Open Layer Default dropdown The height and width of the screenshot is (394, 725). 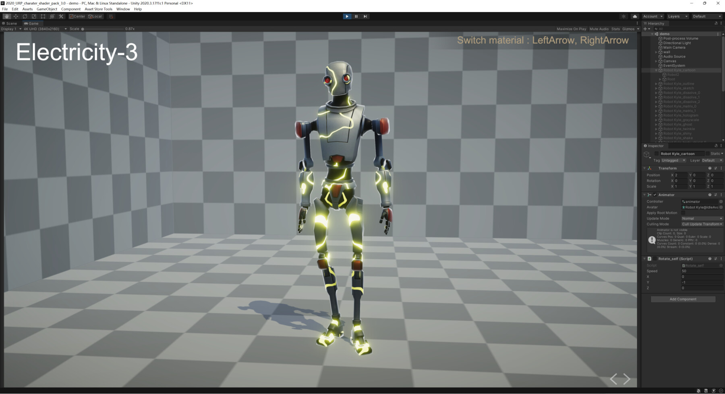click(712, 160)
